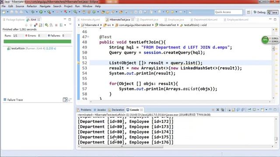Switch to the Debug perspective
The image size is (280, 157).
coord(259,12)
